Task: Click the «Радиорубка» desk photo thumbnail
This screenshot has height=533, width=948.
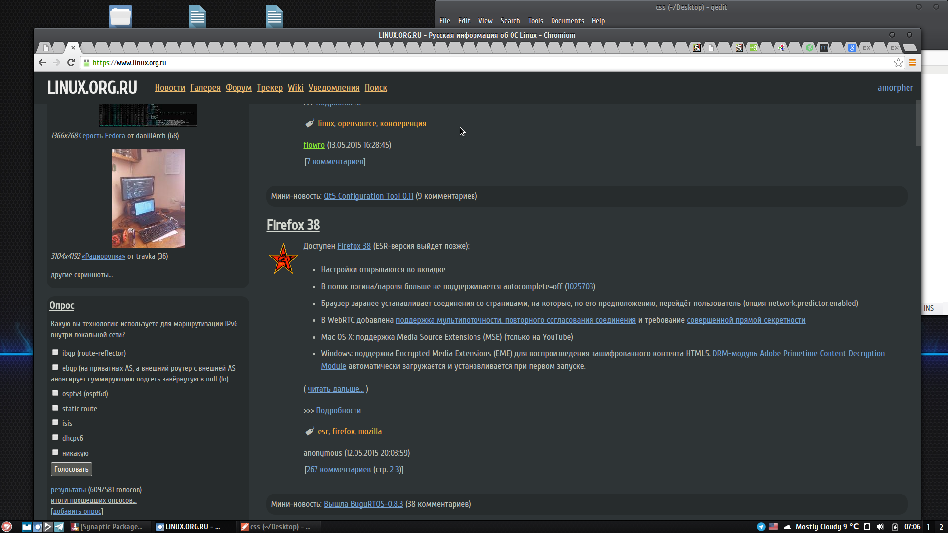Action: [148, 198]
